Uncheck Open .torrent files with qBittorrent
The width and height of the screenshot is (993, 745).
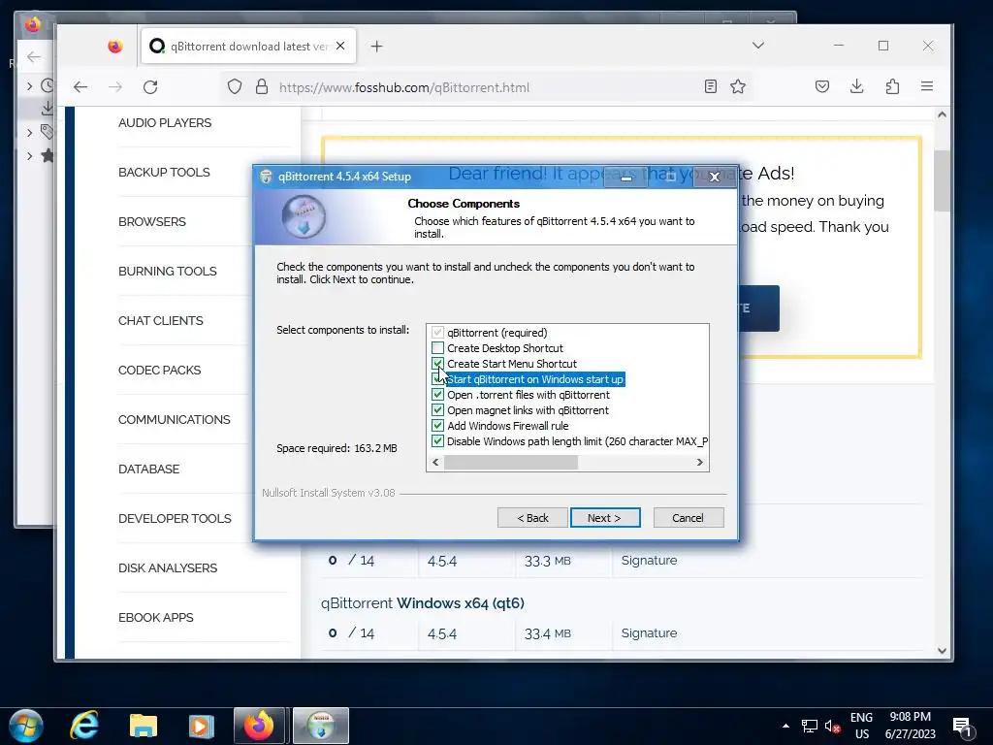pyautogui.click(x=437, y=395)
